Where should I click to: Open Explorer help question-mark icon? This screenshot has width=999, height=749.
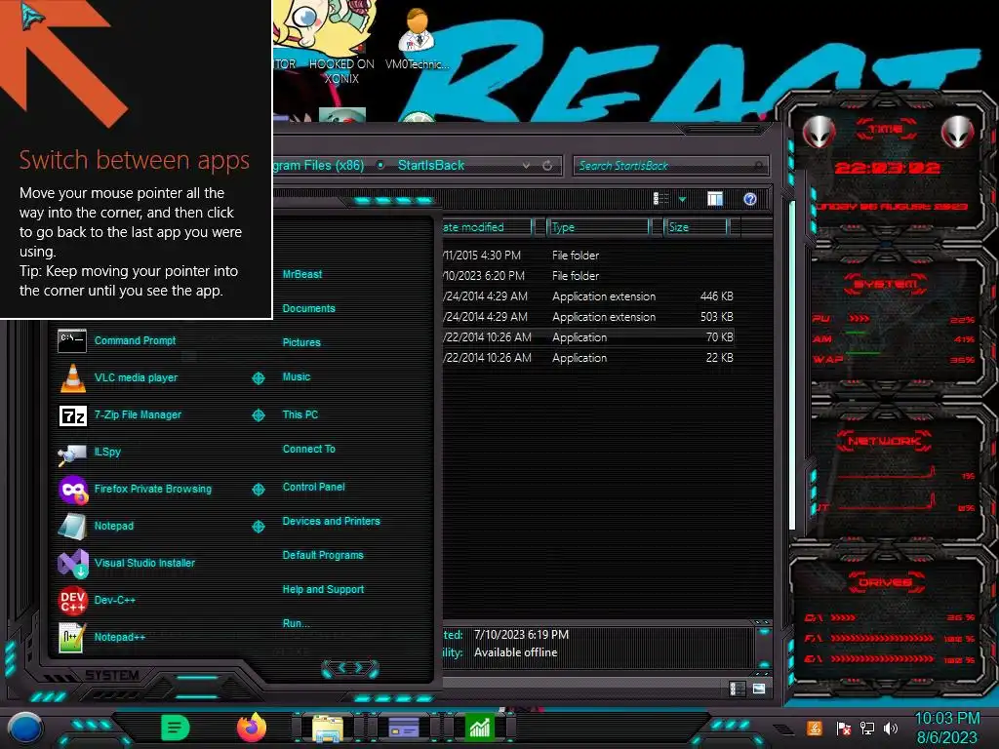coord(750,199)
